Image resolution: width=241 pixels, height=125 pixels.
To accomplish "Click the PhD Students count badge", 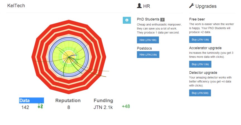I will click(162, 19).
